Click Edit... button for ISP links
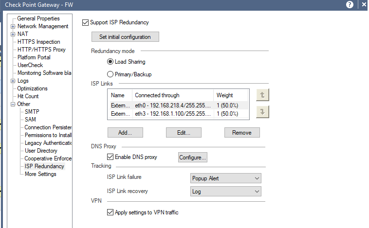Viewport: 369px width, 228px height. (x=184, y=133)
